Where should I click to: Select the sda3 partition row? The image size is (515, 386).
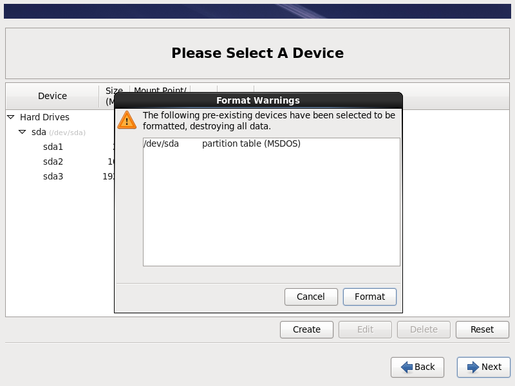pyautogui.click(x=53, y=176)
